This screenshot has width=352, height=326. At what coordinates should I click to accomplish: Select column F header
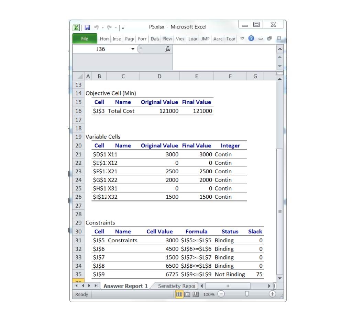coord(230,77)
